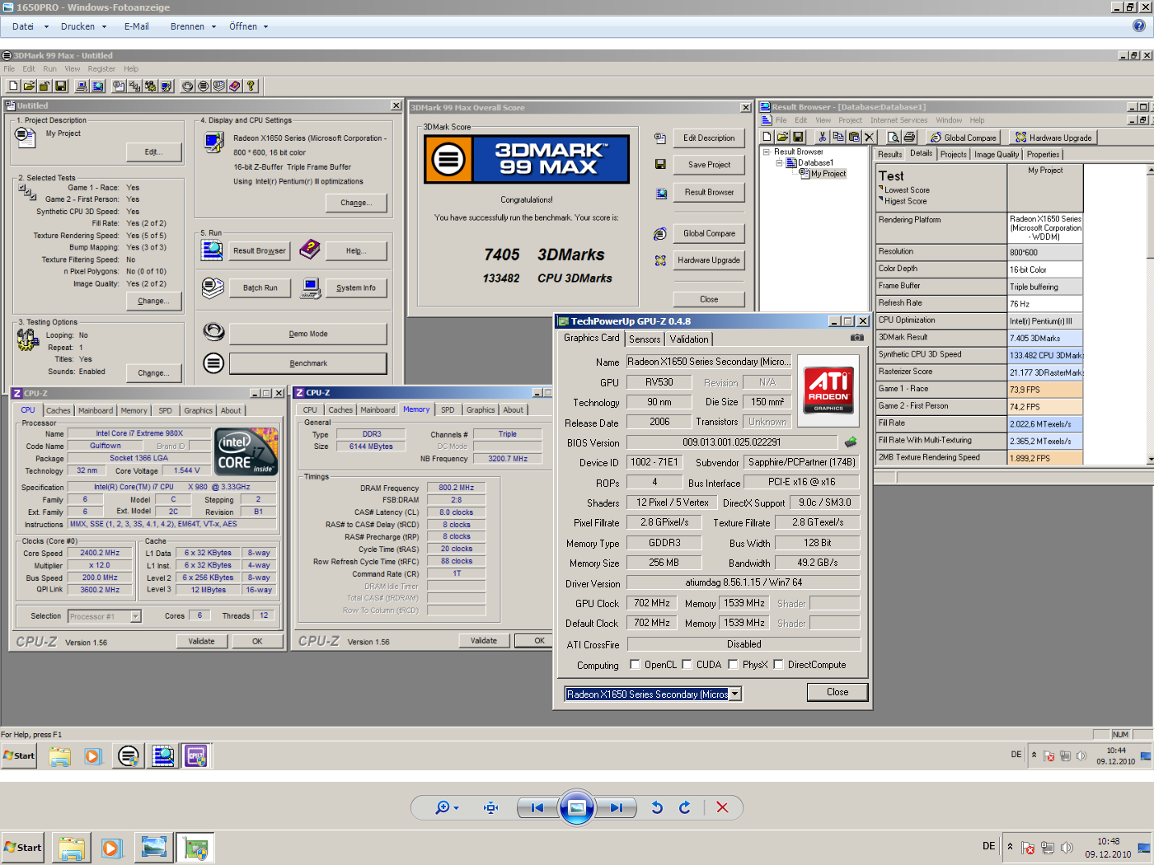Go to previous image in photo viewer
Screen dimensions: 1154x865
click(537, 807)
